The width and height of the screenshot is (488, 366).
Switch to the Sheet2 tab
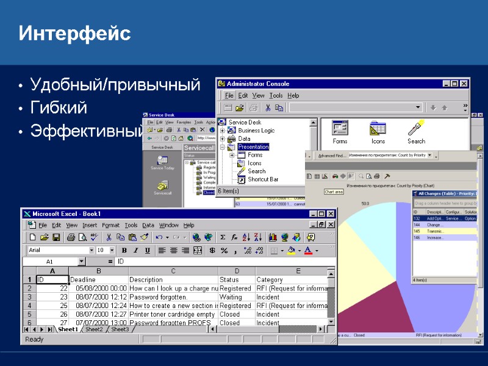click(x=94, y=329)
